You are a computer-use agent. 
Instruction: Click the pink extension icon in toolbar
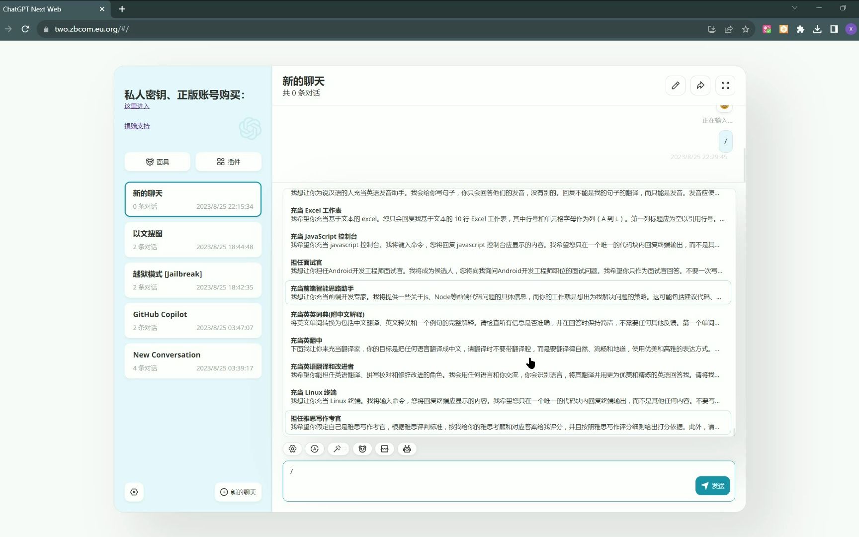(767, 29)
